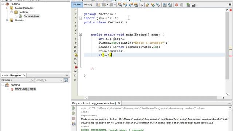Click the error marker on line 15

76,67
